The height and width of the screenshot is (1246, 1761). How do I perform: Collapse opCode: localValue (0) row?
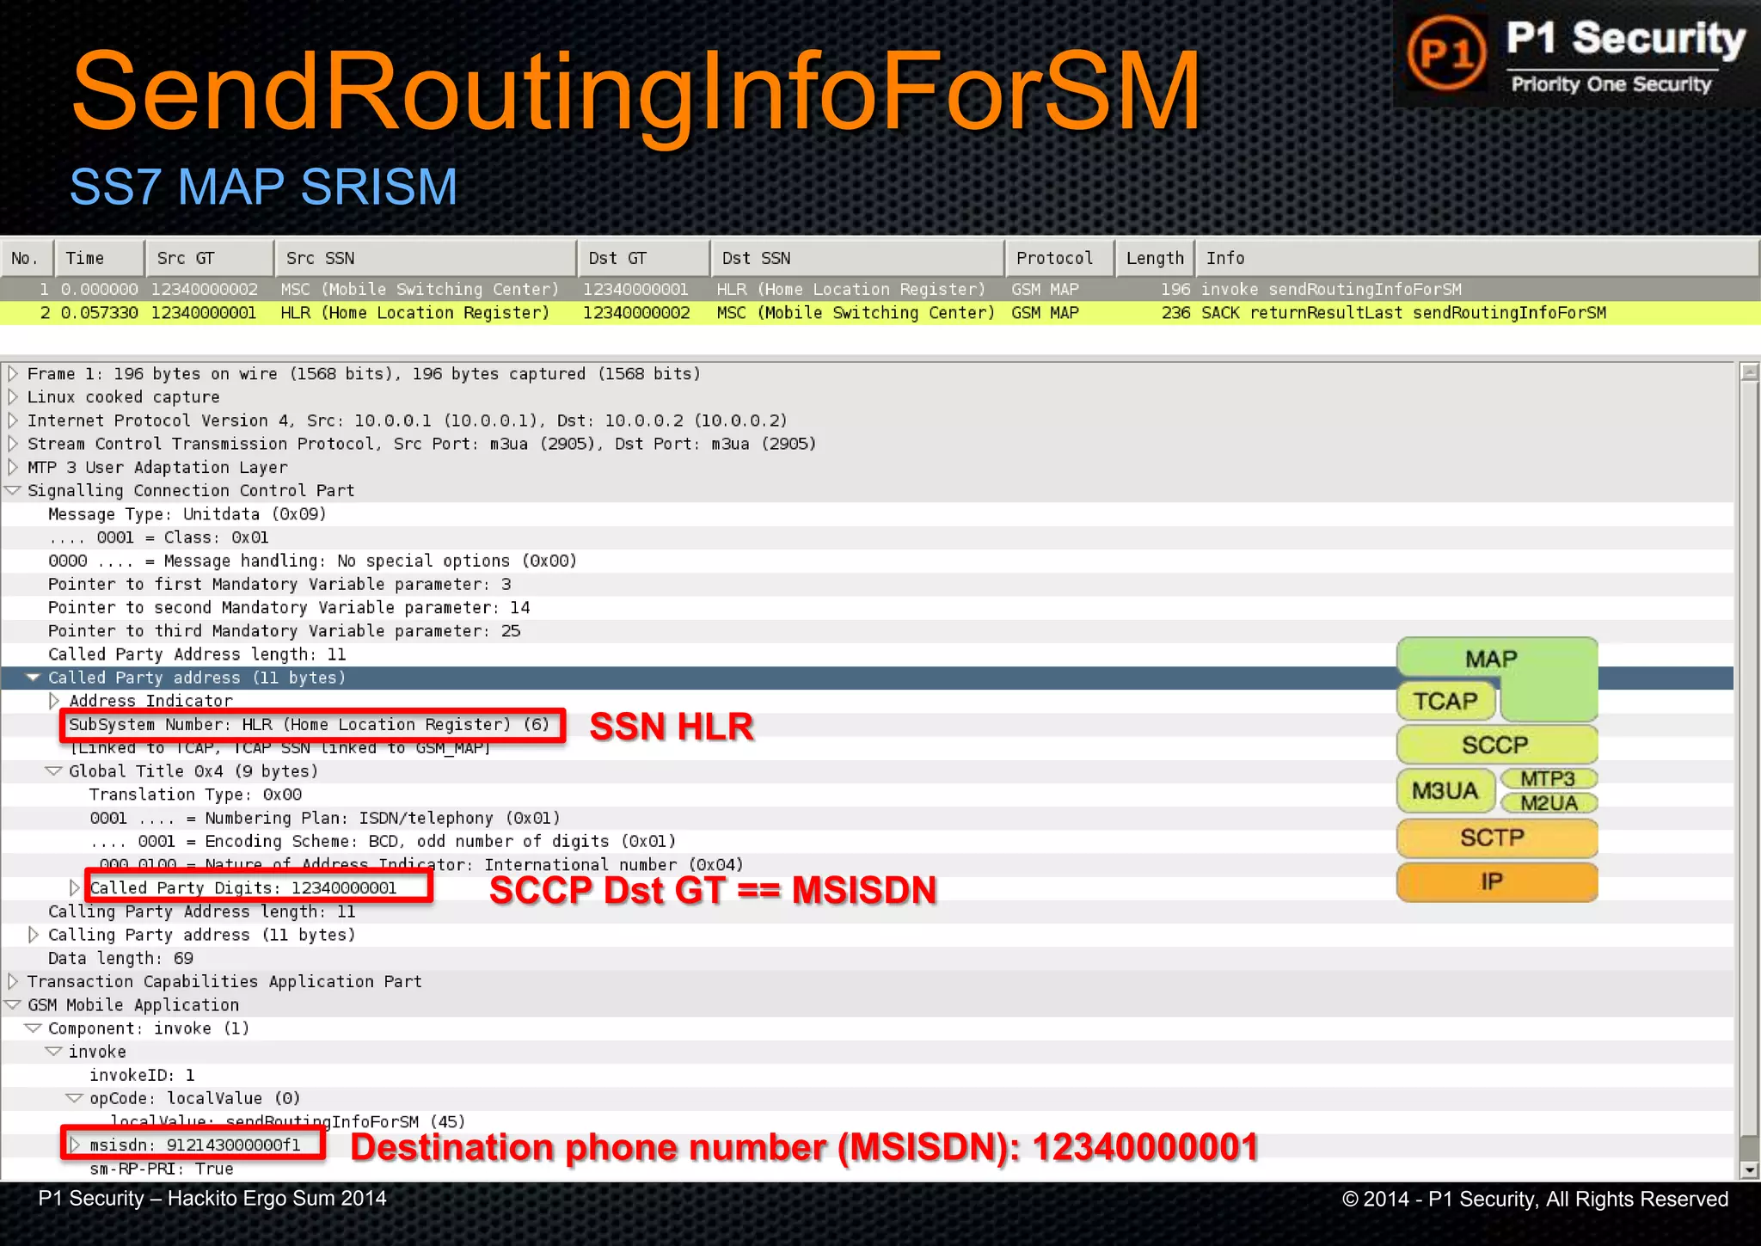click(75, 1098)
